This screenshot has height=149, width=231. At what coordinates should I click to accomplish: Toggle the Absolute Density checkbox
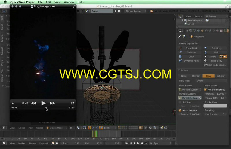(205, 89)
